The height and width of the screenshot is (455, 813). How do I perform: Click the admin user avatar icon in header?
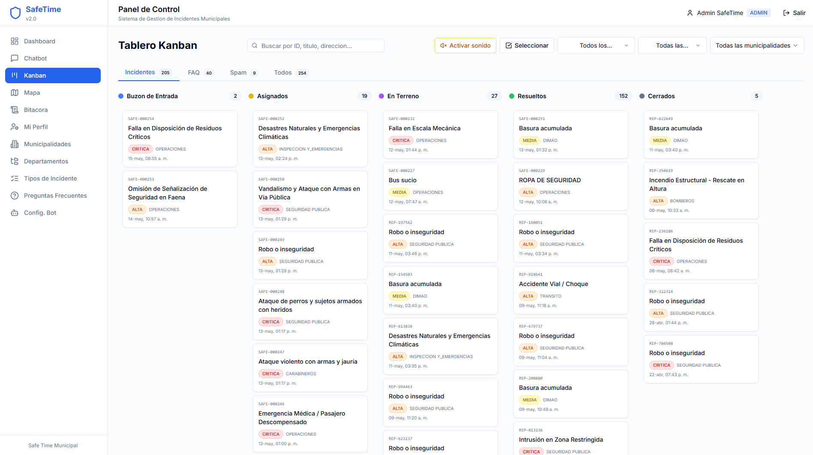[690, 13]
